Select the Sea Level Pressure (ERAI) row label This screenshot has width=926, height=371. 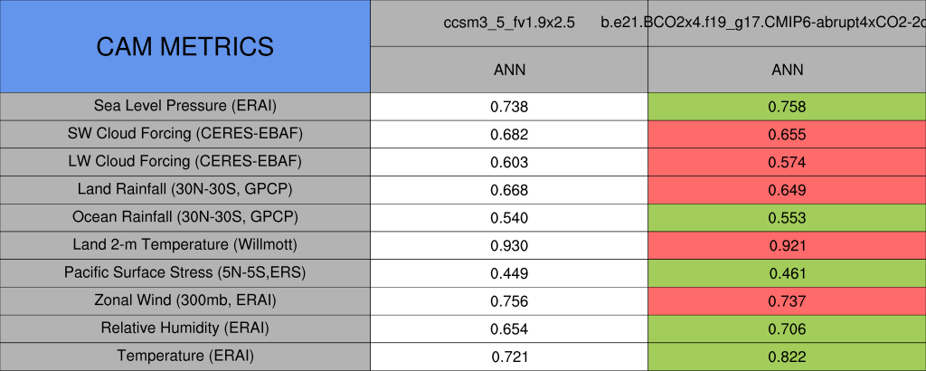pos(184,106)
